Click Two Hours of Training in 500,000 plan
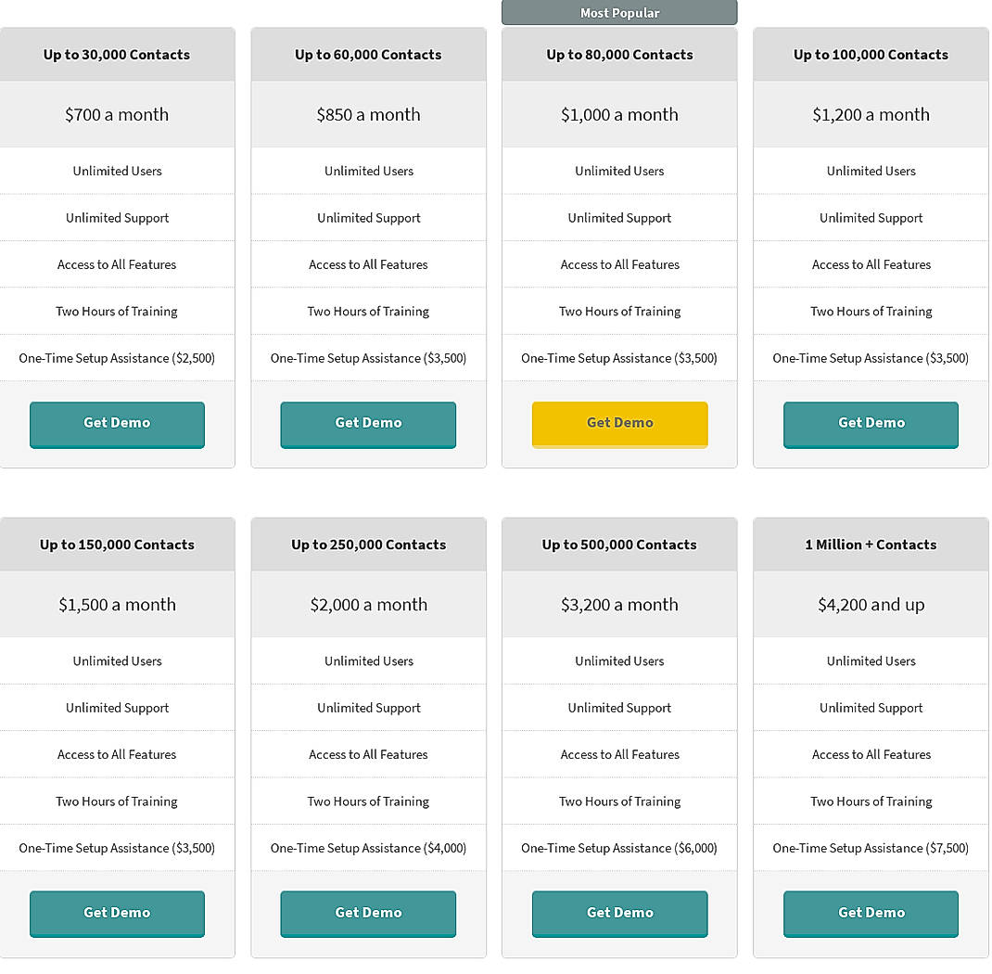The height and width of the screenshot is (974, 992). click(x=619, y=801)
